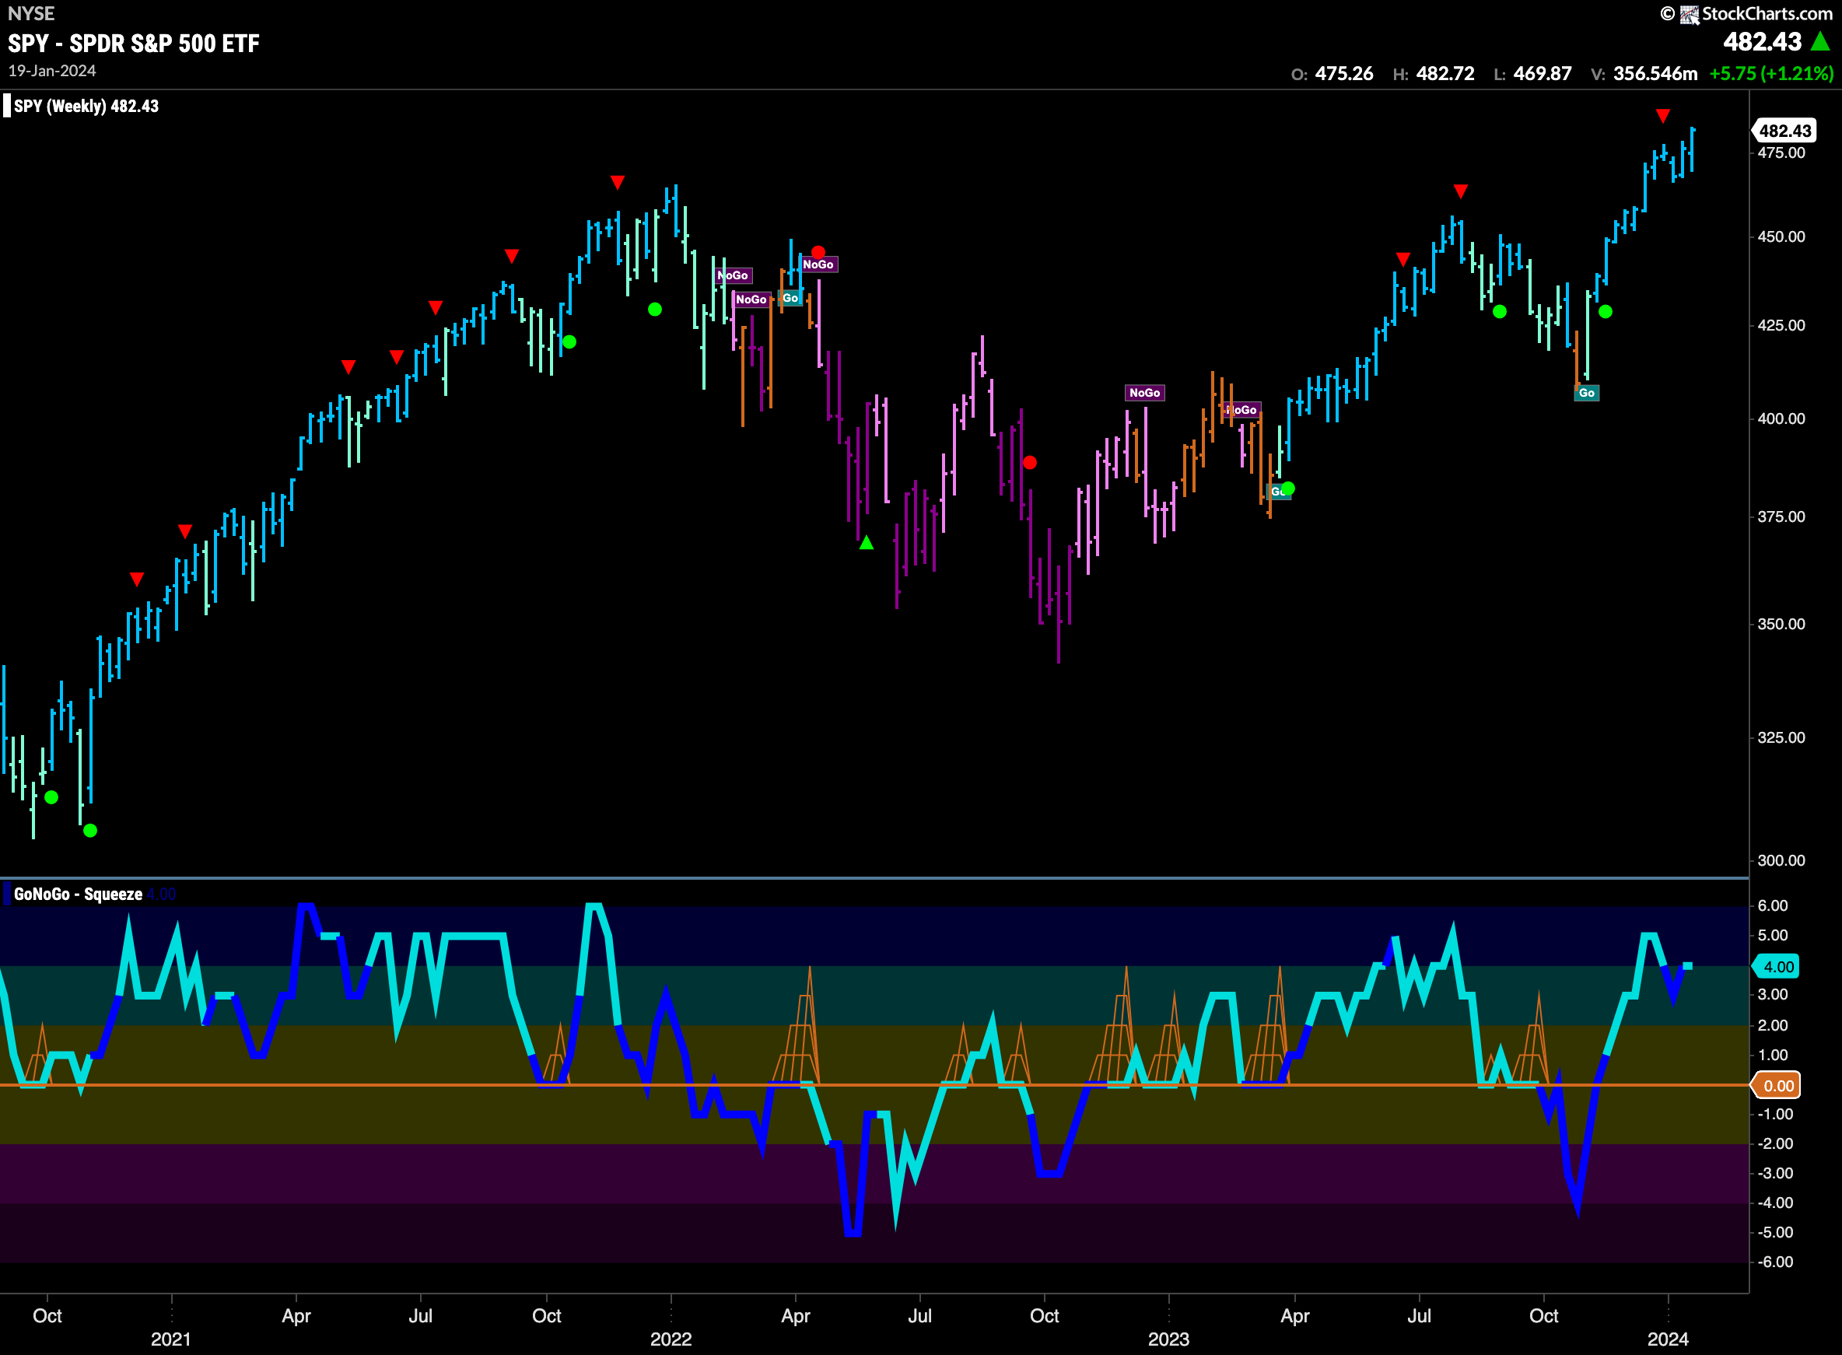The width and height of the screenshot is (1842, 1355).
Task: Select the leftmost red triangle, before 2021
Action: pos(137,579)
